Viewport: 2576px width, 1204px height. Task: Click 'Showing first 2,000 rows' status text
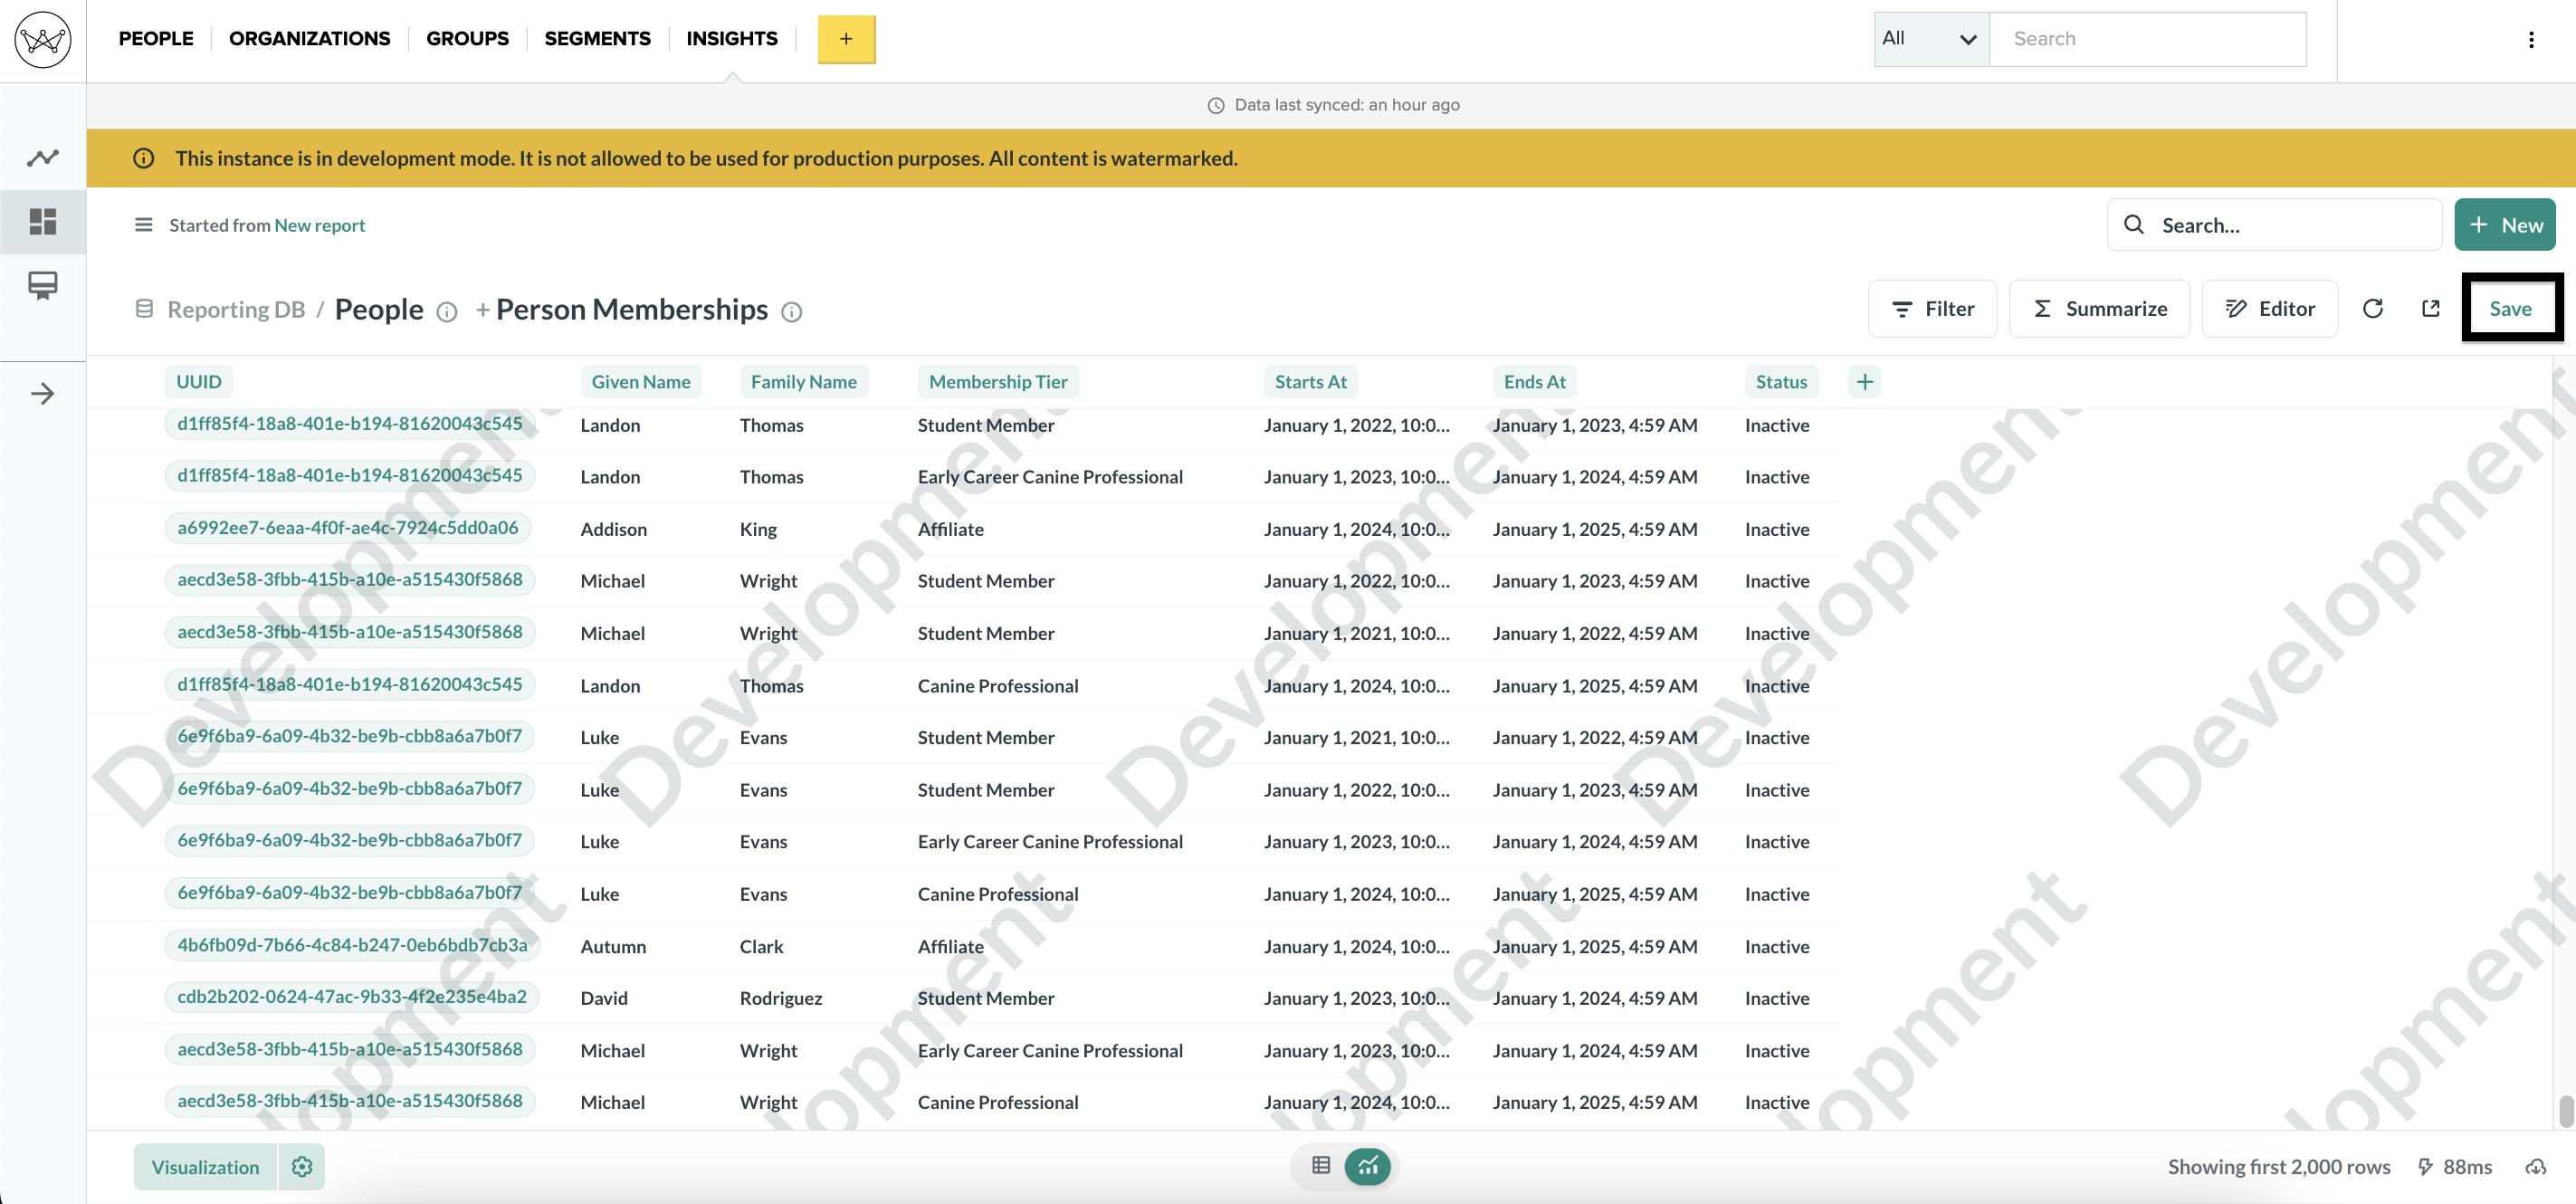pos(2279,1167)
